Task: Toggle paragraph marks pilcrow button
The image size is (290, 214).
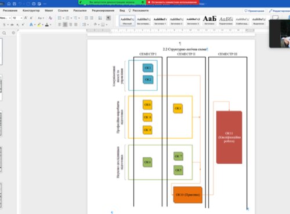Action: pyautogui.click(x=108, y=18)
